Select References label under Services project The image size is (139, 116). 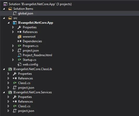[26, 102]
